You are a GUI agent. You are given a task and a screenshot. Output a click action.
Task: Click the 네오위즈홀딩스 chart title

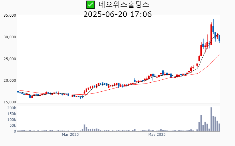tap(124, 5)
